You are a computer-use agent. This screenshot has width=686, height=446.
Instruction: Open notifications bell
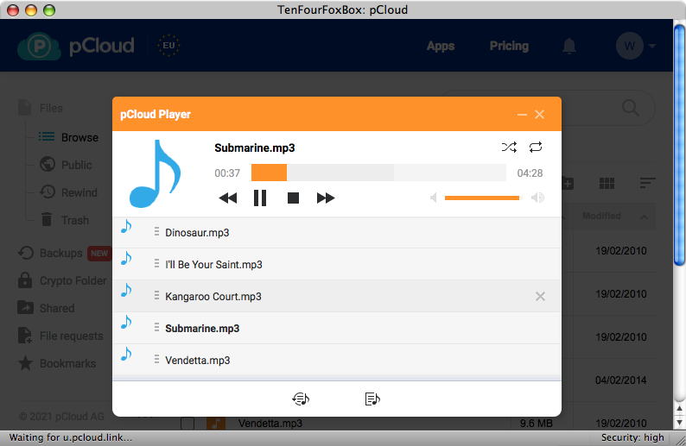[x=569, y=46]
